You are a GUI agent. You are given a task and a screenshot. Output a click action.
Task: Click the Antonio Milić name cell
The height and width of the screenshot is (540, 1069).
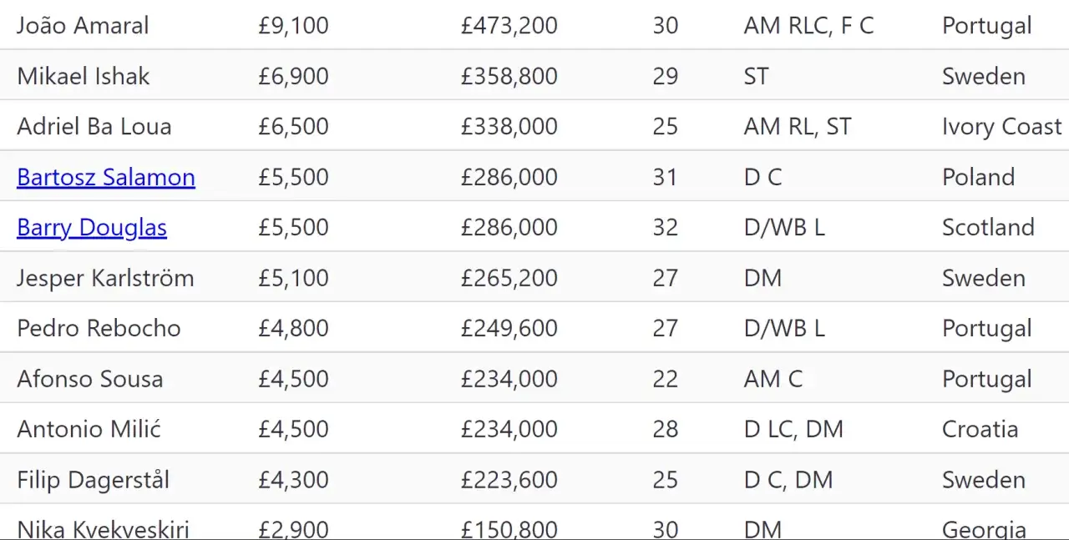89,429
